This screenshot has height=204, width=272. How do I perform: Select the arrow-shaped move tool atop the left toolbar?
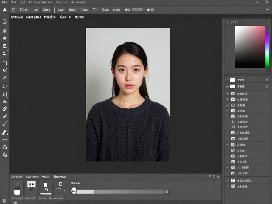(x=5, y=10)
